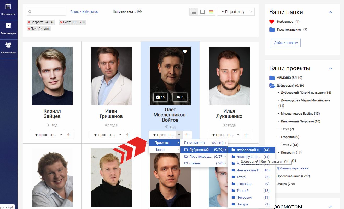
Task: Open Дубровский Пётр Игнатьевич (14) in sidebar
Action: 306,93
